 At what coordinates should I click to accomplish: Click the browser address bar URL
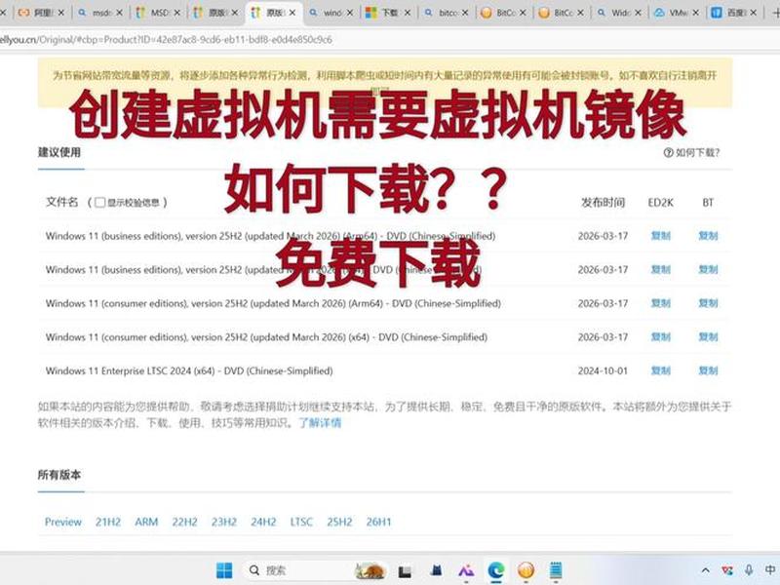(x=166, y=39)
